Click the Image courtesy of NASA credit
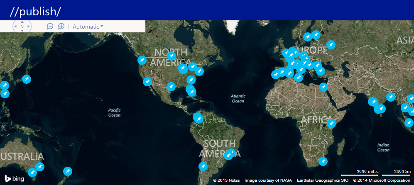Viewport: 414px width, 185px height. [x=268, y=180]
